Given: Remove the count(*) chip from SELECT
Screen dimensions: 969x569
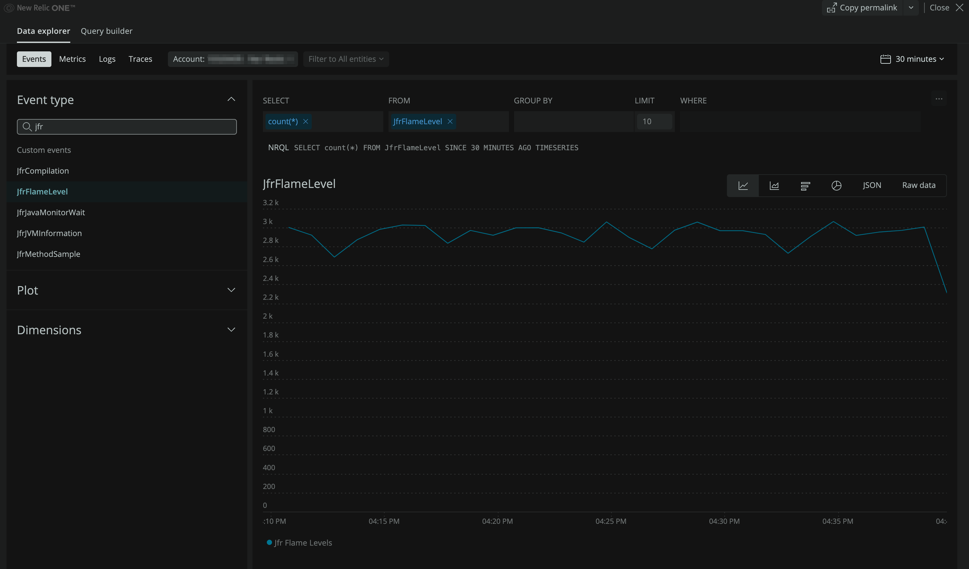Looking at the screenshot, I should [x=306, y=121].
